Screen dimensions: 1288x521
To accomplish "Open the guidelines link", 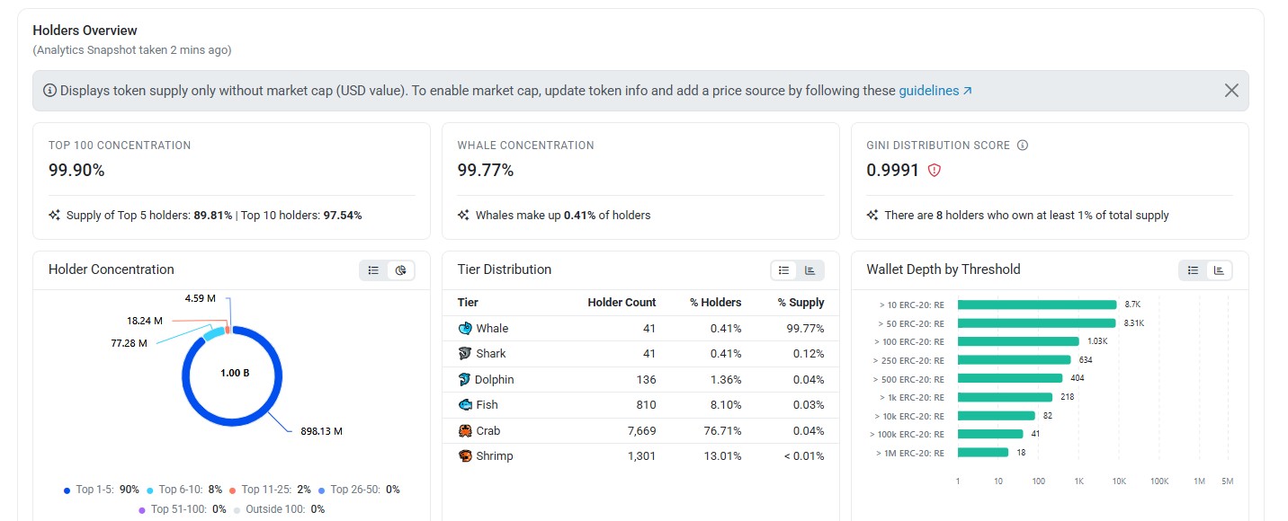I will click(x=929, y=91).
